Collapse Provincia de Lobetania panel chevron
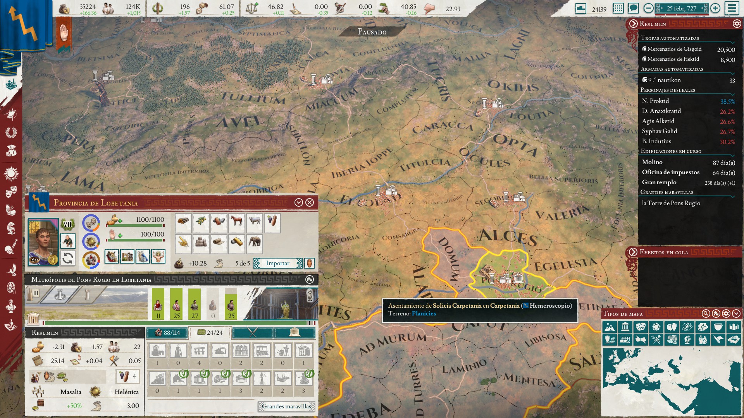744x418 pixels. (x=298, y=202)
